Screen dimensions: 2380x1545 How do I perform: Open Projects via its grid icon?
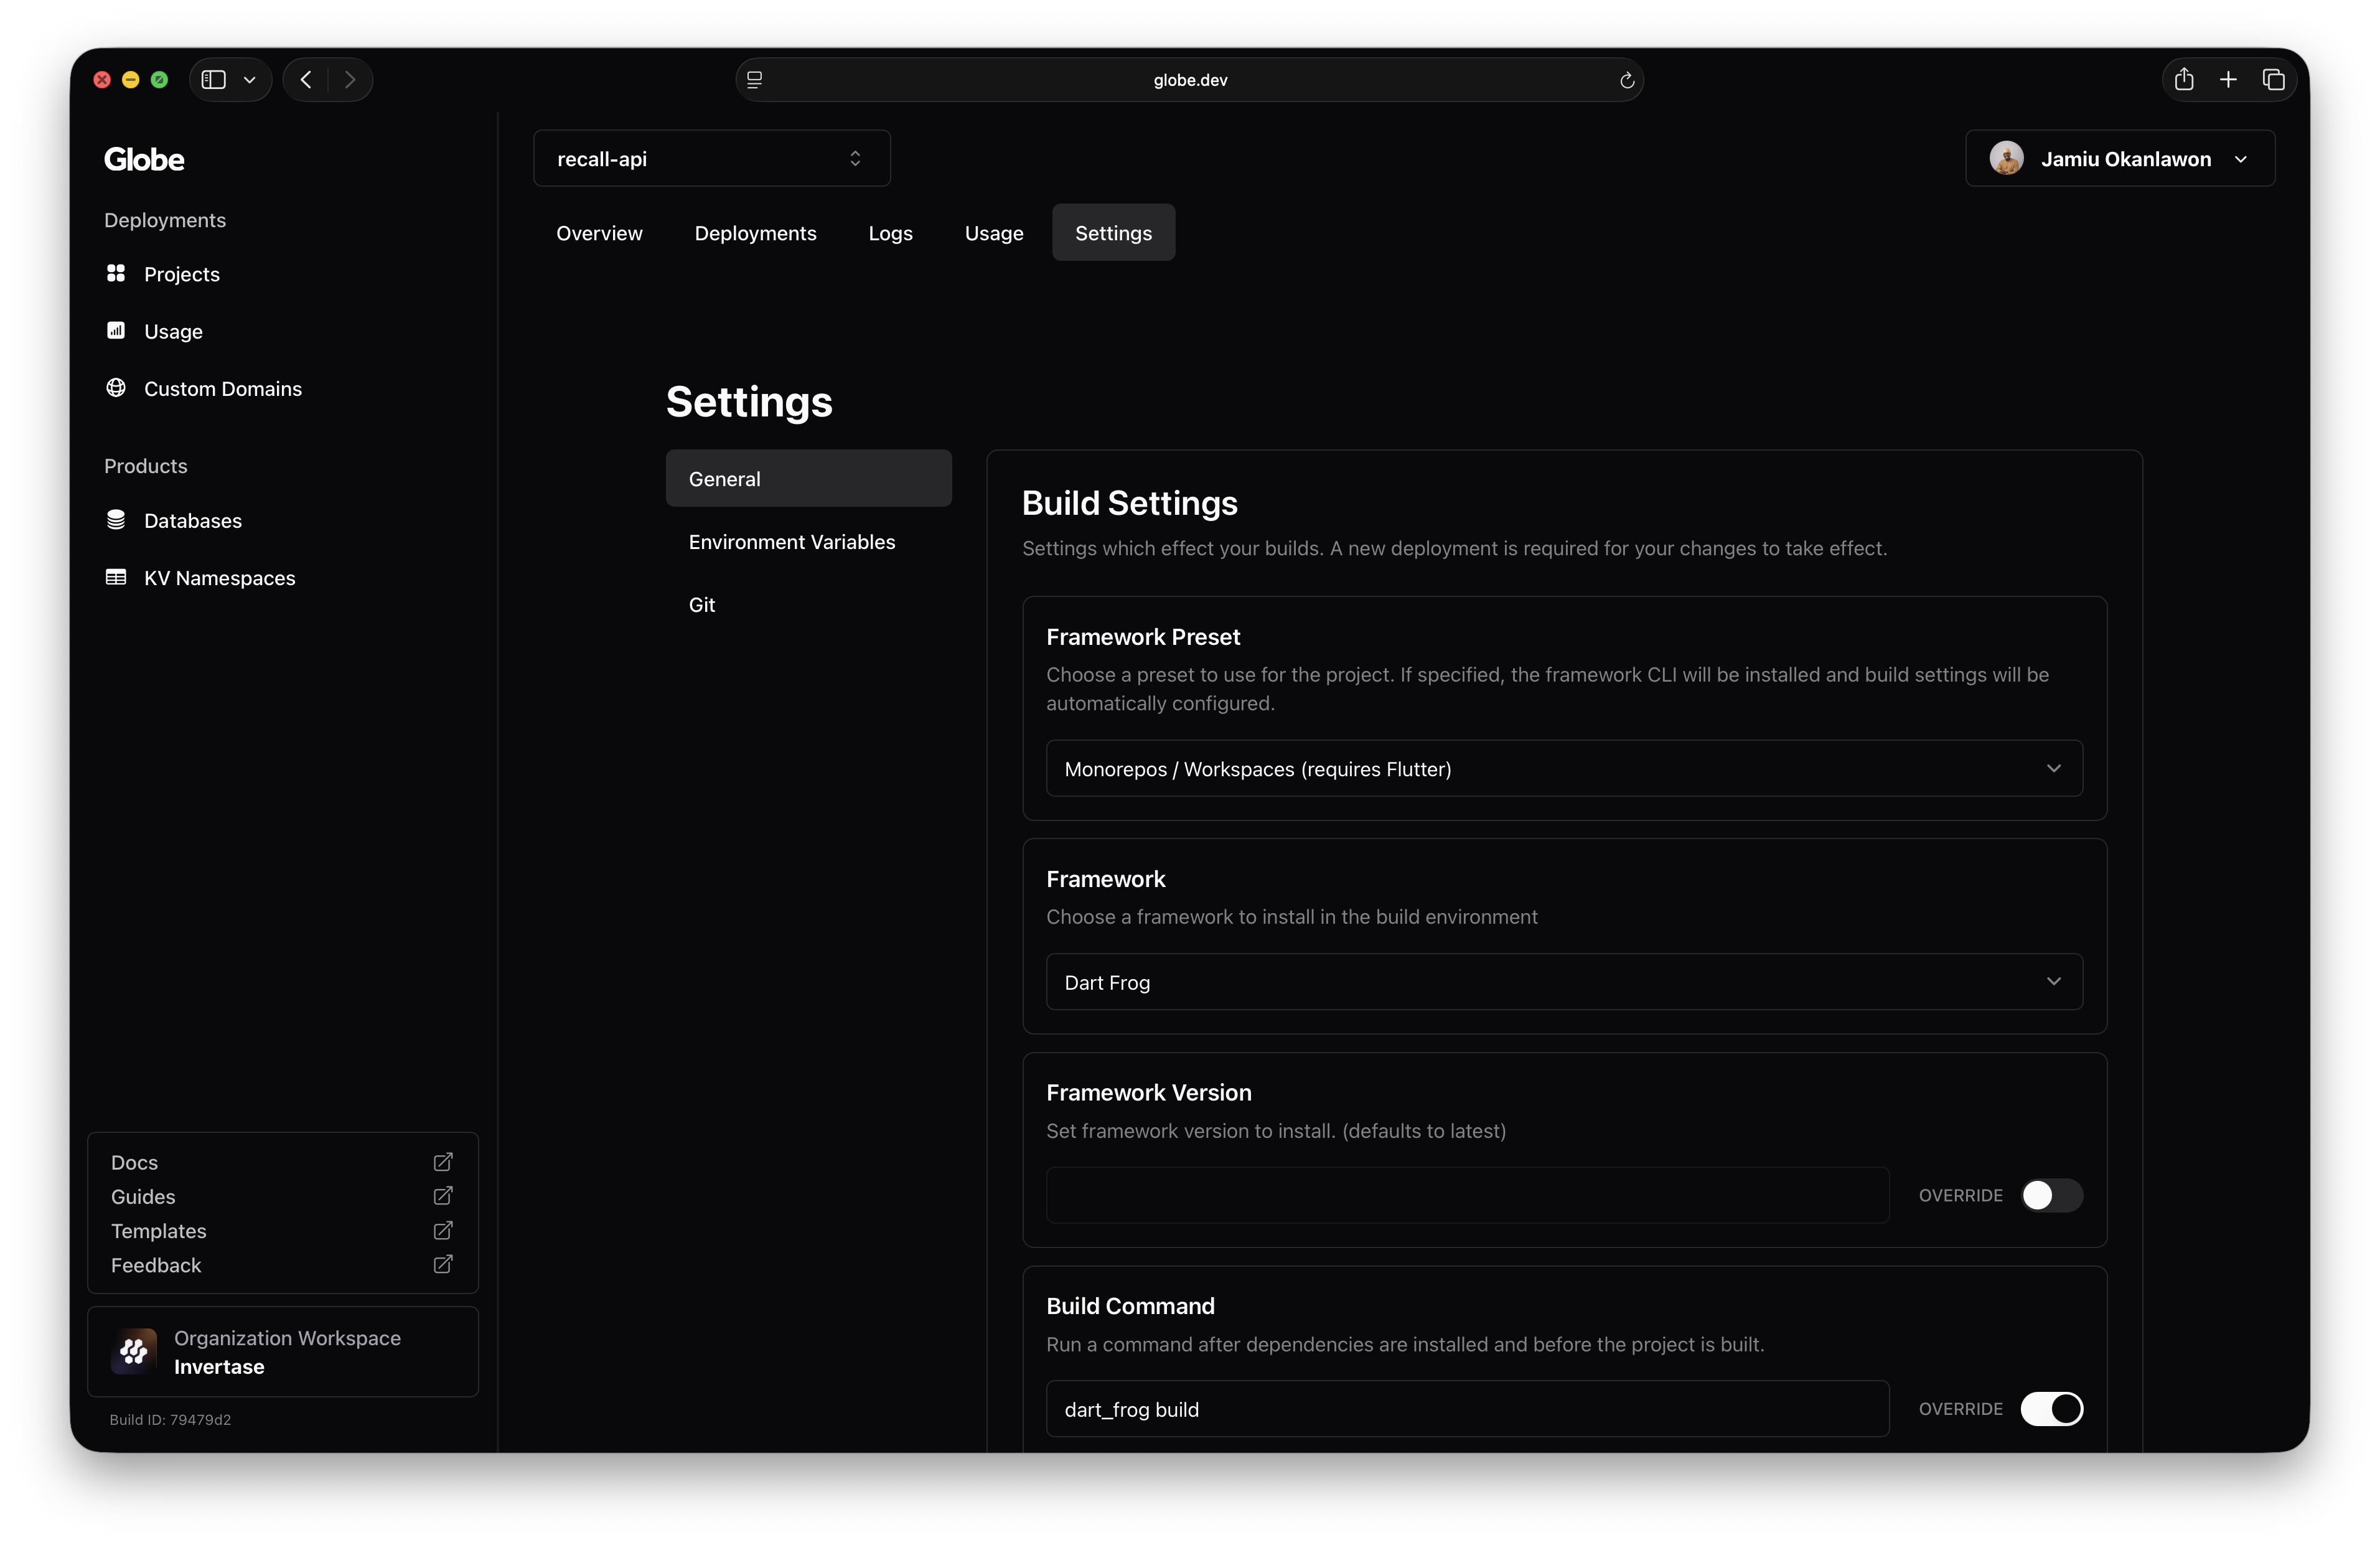116,273
